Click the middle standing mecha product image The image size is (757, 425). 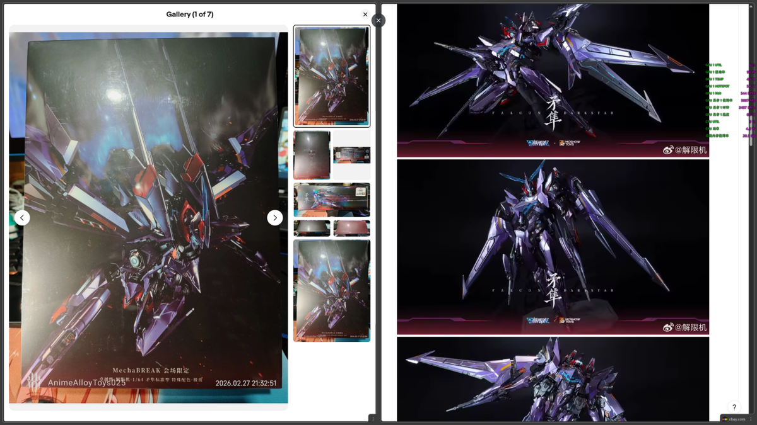pos(553,247)
